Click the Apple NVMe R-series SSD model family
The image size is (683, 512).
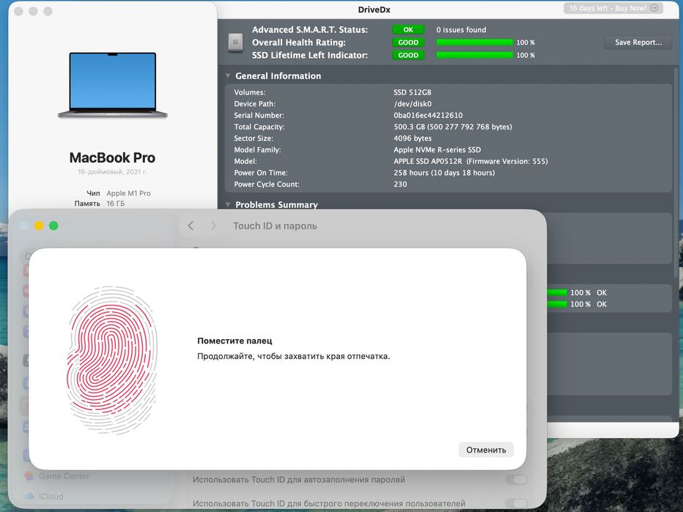[x=438, y=149]
